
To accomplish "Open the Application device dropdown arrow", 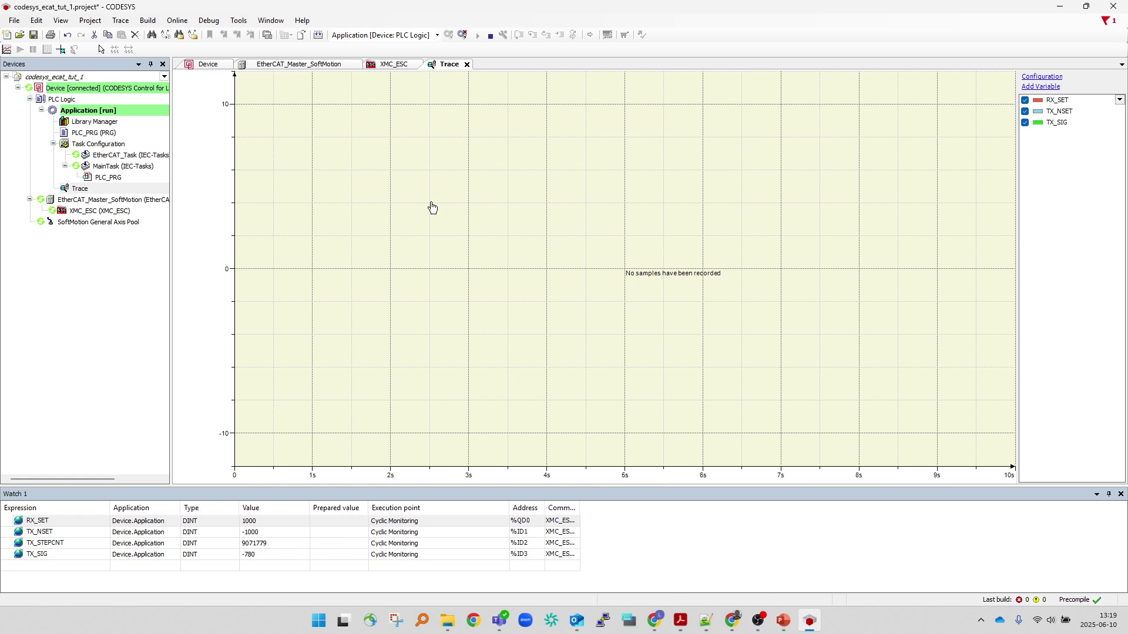I will coord(437,35).
